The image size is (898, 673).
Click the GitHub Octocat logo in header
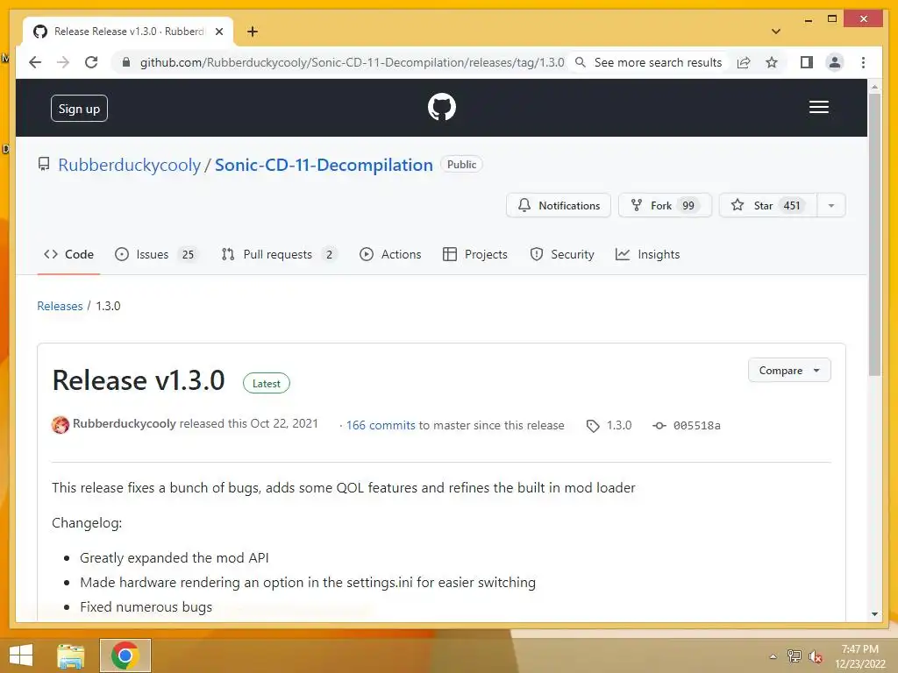[442, 107]
